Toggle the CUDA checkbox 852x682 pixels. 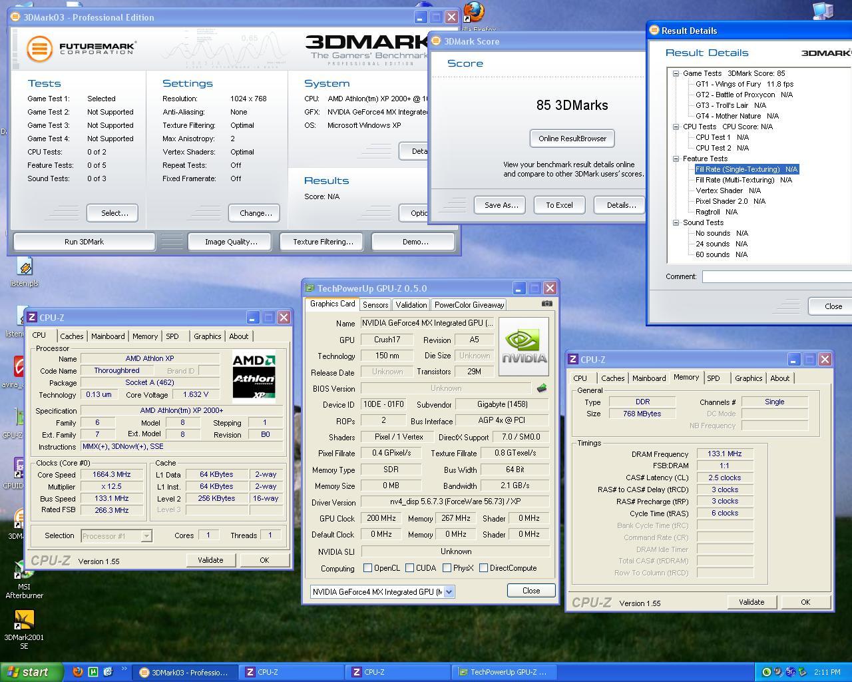tap(409, 568)
